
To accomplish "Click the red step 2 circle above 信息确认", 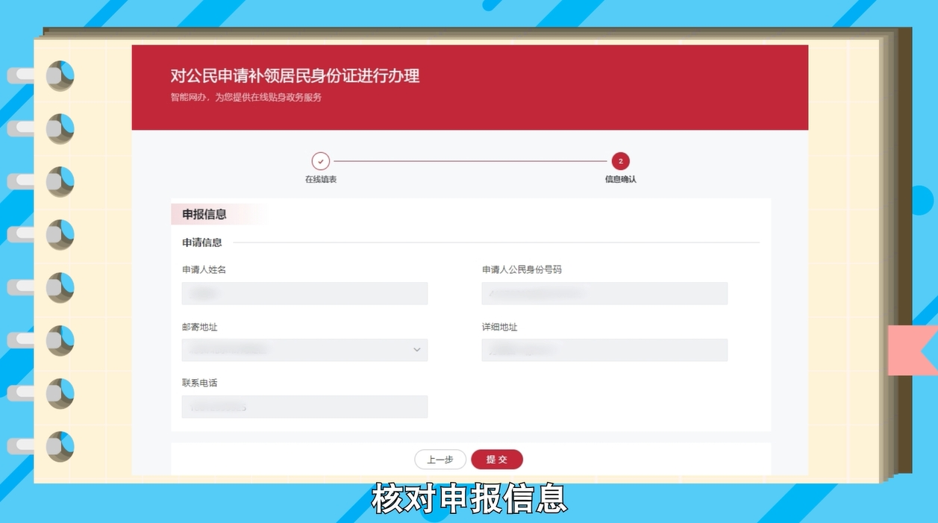I will pyautogui.click(x=620, y=160).
